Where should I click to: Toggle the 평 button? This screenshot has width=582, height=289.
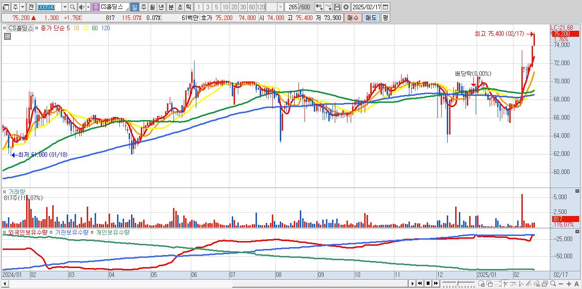[385, 18]
